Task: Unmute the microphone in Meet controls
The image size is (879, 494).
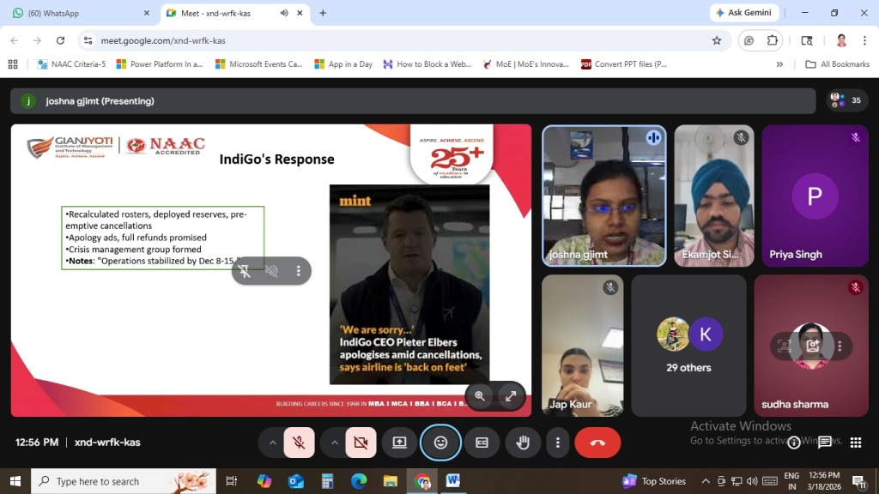Action: click(x=299, y=443)
